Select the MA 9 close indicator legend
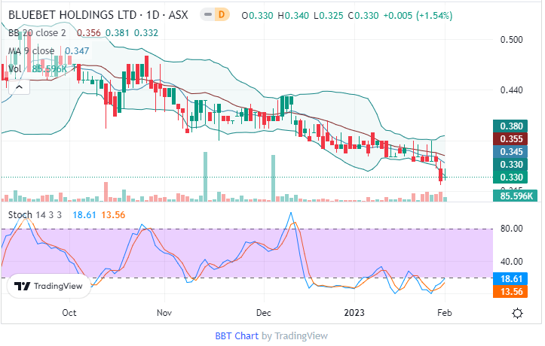 tap(31, 50)
